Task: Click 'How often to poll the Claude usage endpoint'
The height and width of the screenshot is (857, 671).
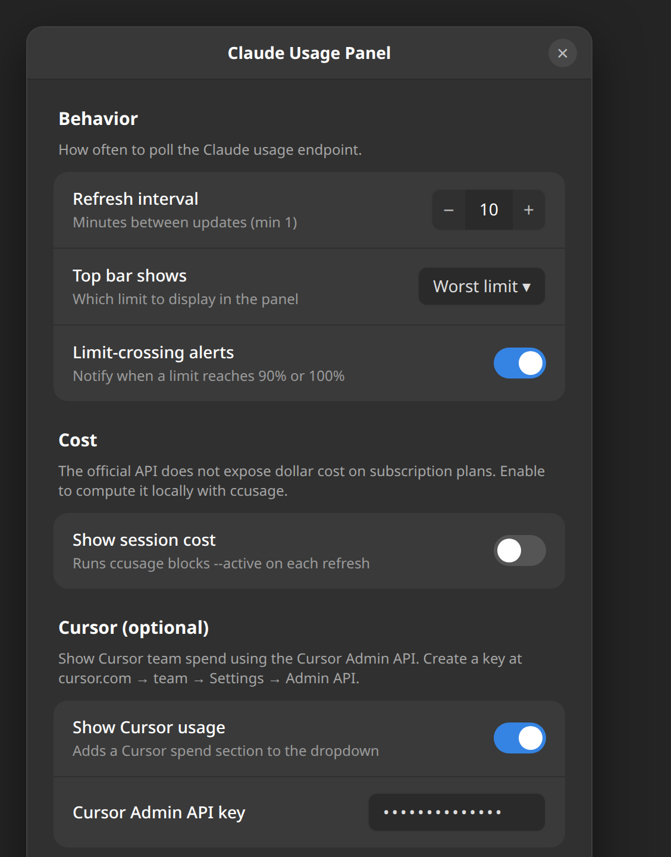Action: pyautogui.click(x=210, y=150)
